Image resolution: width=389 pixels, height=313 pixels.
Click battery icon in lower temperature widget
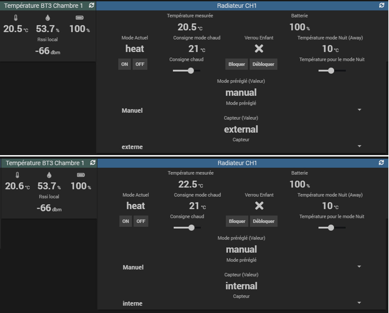pos(81,175)
